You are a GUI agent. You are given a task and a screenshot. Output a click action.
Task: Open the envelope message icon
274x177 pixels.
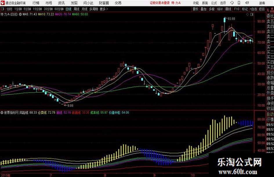(247, 3)
